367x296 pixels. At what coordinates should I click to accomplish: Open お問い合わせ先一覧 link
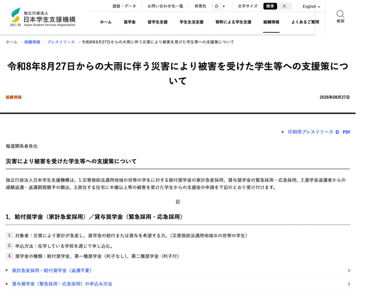coord(165,6)
